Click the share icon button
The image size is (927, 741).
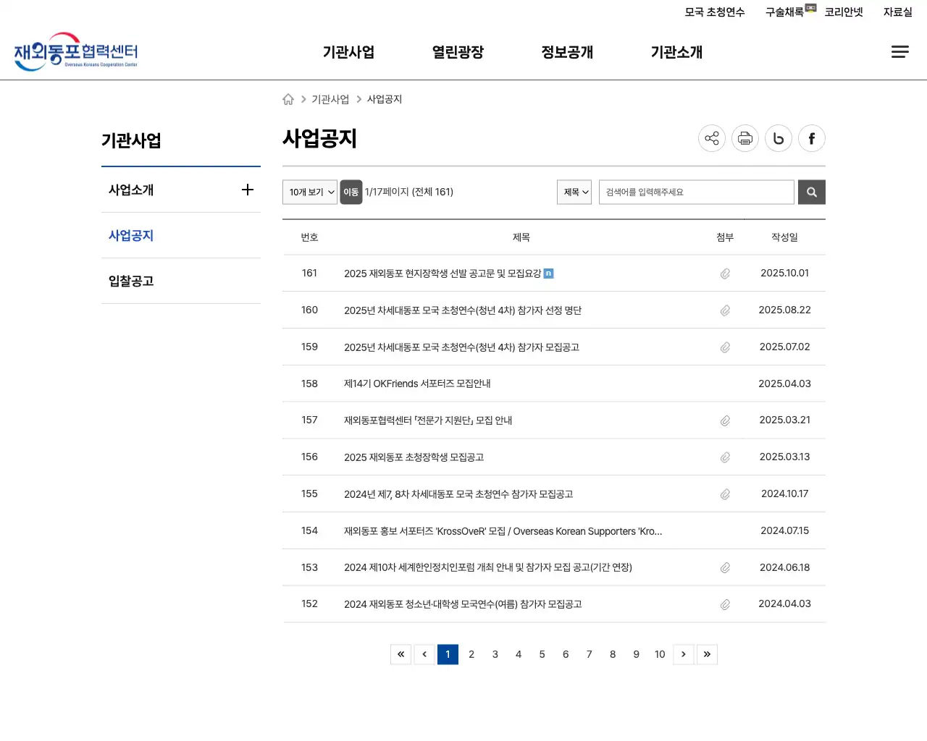[x=712, y=138]
